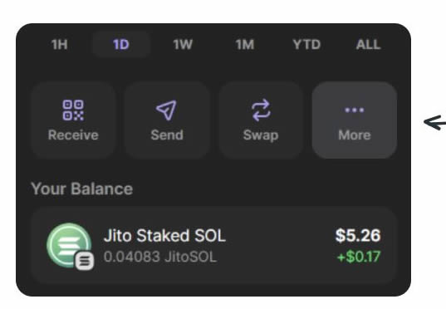Click the +$0.17 gain amount
The height and width of the screenshot is (309, 446).
tap(359, 257)
